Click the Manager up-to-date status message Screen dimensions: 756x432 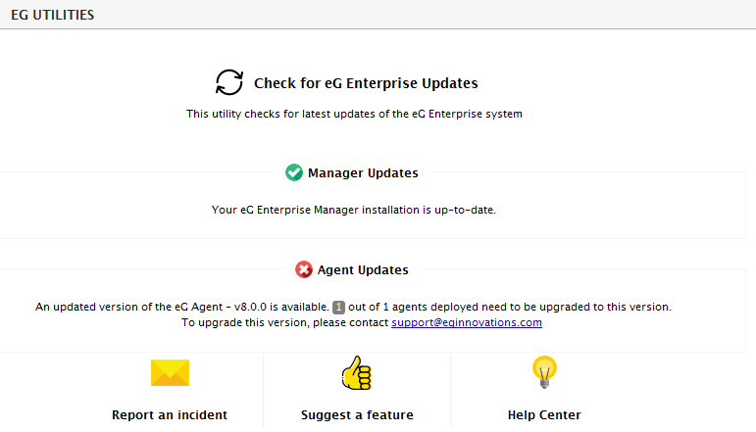(x=353, y=210)
